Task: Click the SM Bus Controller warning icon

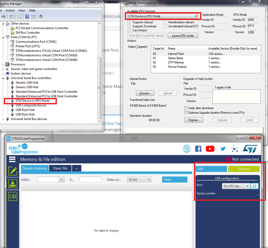Action: pos(13,33)
